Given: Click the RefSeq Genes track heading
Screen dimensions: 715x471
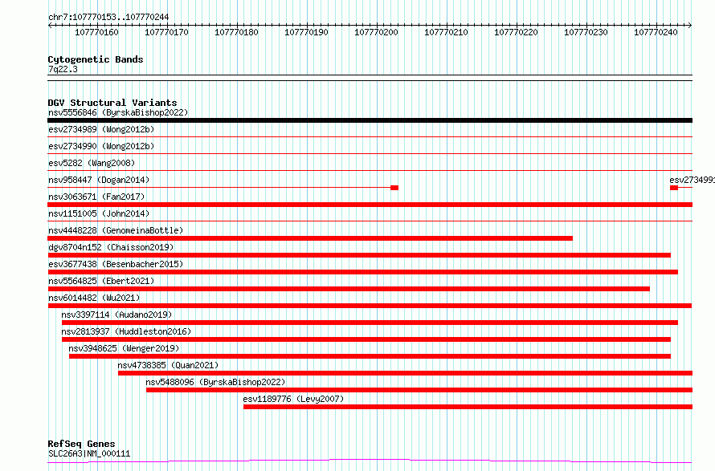Looking at the screenshot, I should coord(82,444).
